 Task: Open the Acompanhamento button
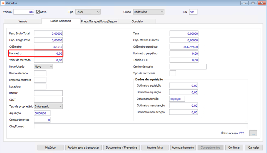click(183, 148)
